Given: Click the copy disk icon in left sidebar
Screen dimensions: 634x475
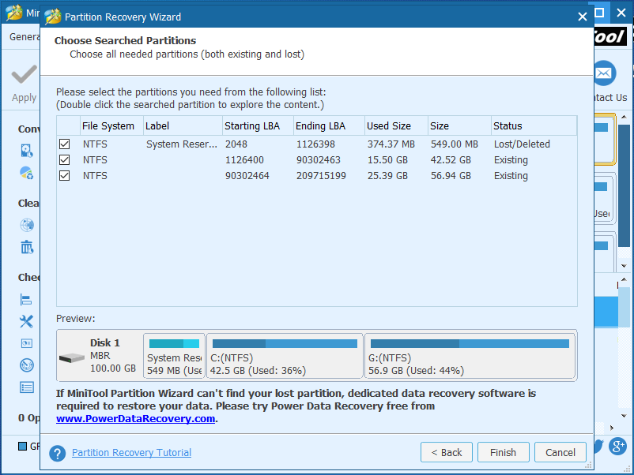Looking at the screenshot, I should pos(27,151).
